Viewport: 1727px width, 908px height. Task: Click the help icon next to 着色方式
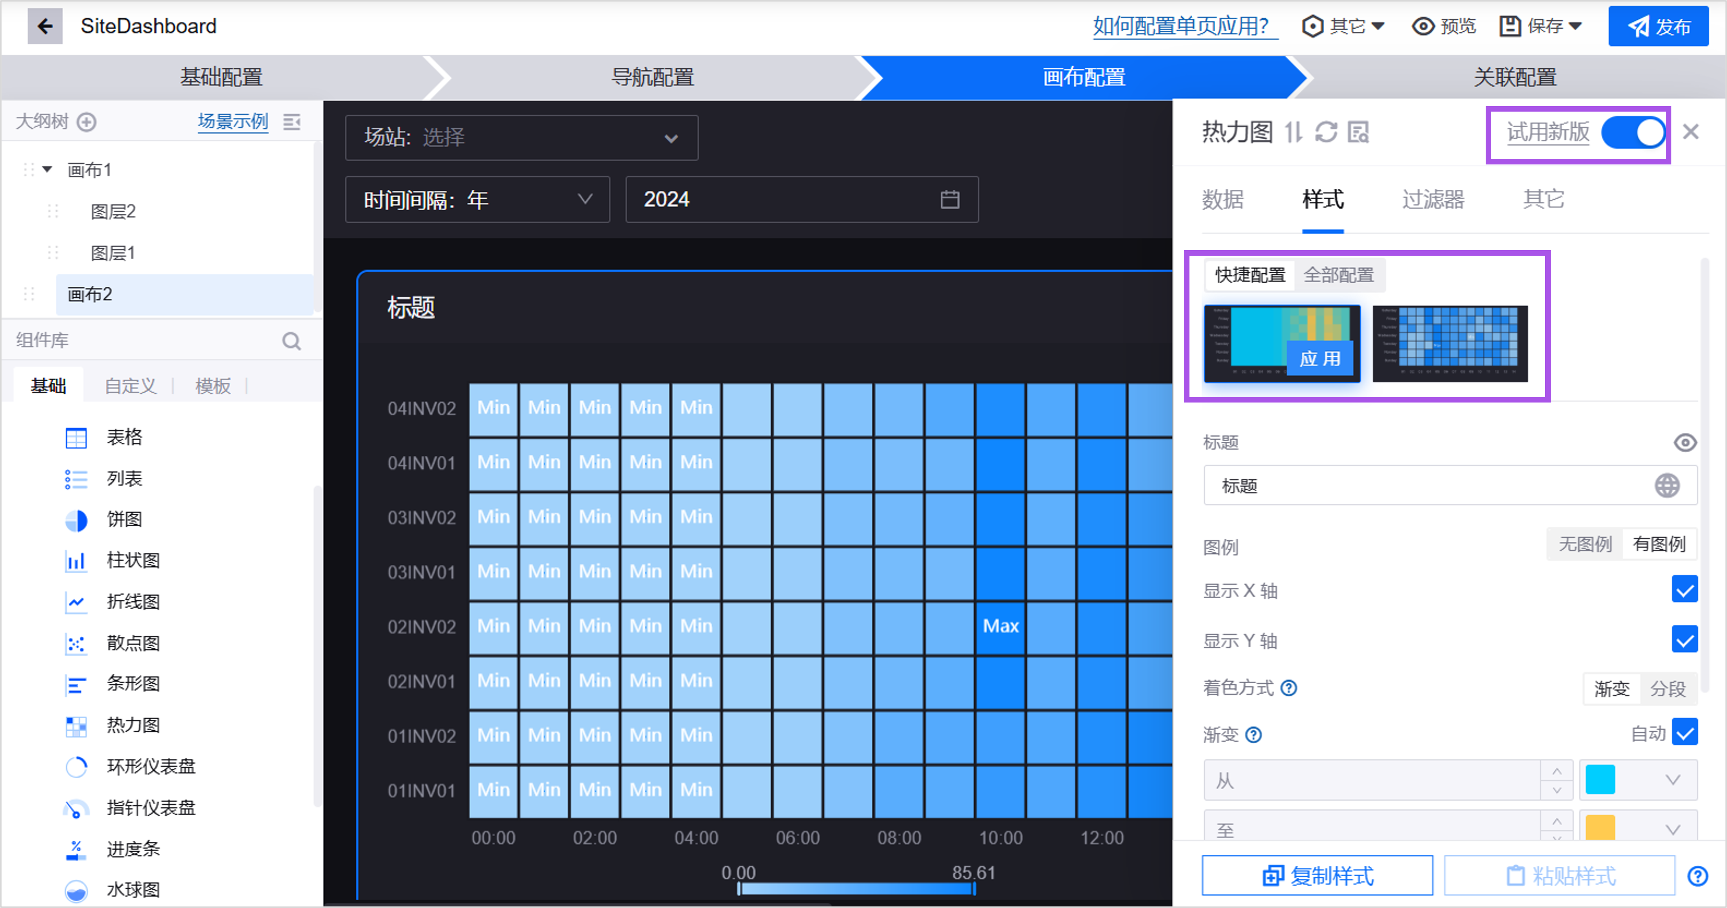point(1289,688)
